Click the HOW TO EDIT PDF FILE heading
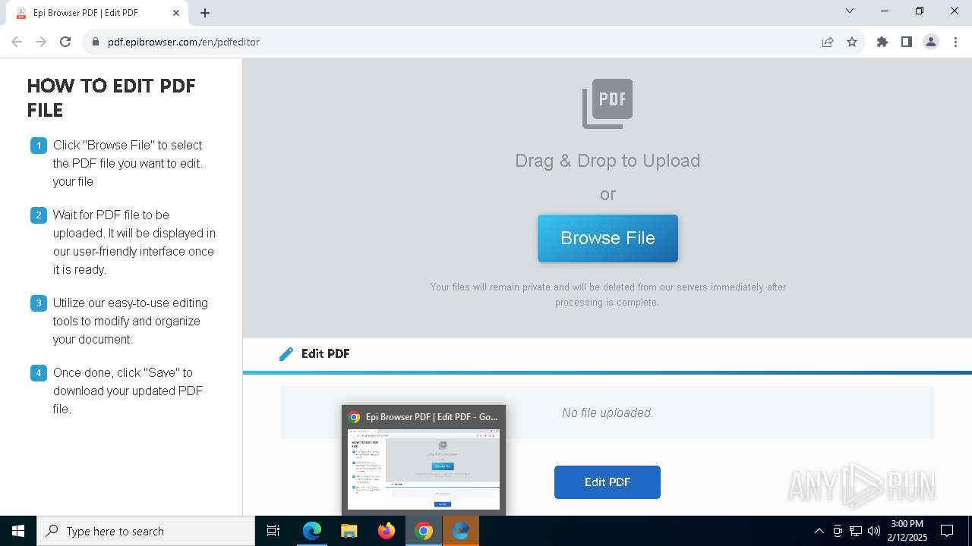Image resolution: width=972 pixels, height=546 pixels. [112, 98]
